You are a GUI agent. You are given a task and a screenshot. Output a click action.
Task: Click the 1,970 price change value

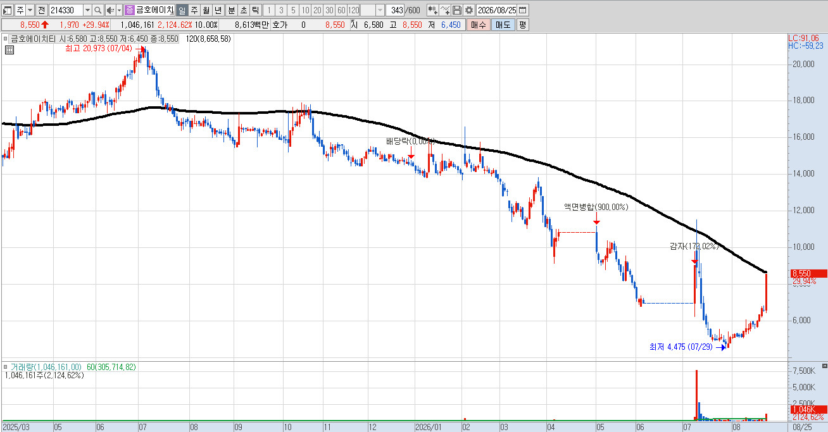[69, 25]
